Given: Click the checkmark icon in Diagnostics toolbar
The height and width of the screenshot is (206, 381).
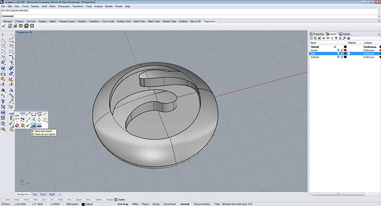Looking at the screenshot, I should (x=4, y=26).
